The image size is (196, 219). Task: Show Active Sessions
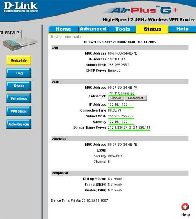pos(19,124)
